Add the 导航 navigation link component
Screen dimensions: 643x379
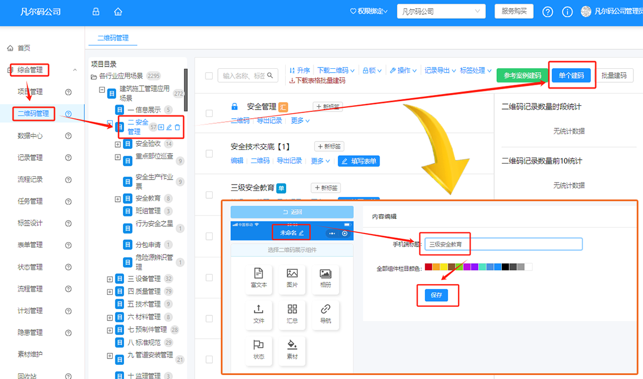tap(325, 314)
